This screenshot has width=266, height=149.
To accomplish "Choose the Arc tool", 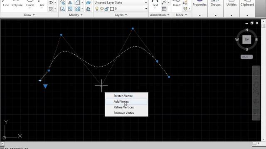I will coord(42,4).
